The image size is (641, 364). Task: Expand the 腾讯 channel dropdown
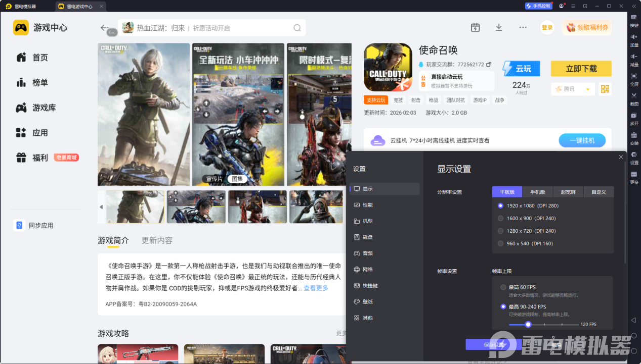[x=587, y=89]
